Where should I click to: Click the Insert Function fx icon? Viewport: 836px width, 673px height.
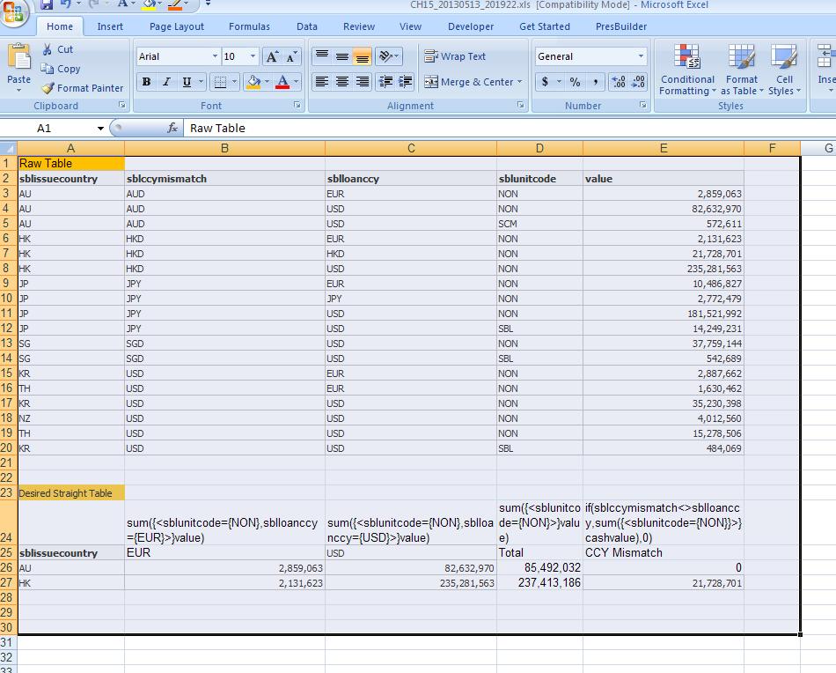click(x=172, y=129)
